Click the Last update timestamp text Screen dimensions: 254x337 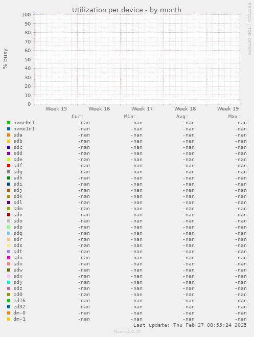[x=190, y=325]
